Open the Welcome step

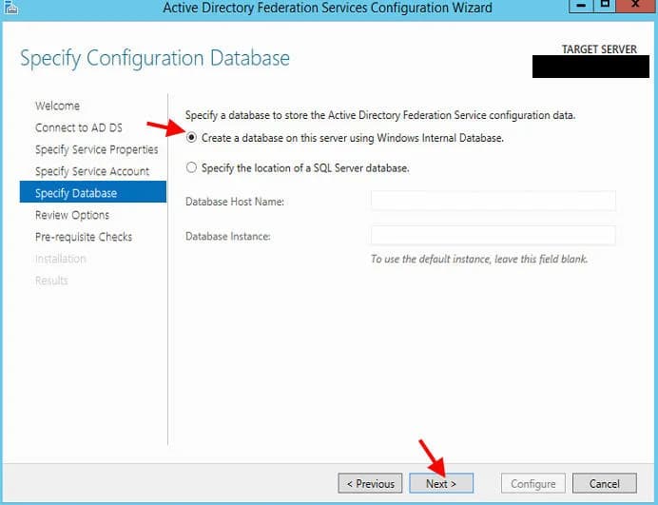[x=57, y=106]
